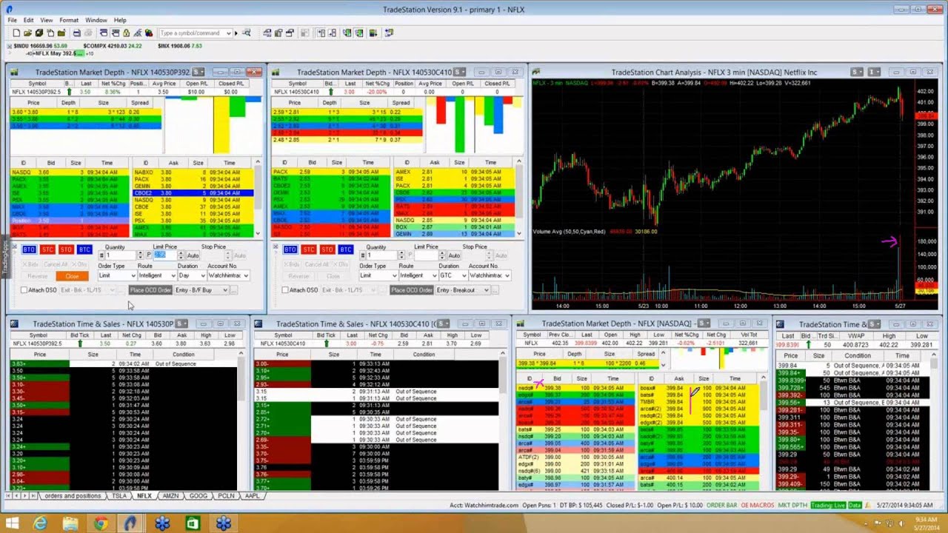Screen dimensions: 948x533
Task: Click the ellipsis button after Entry - B/F Buy
Action: (233, 290)
